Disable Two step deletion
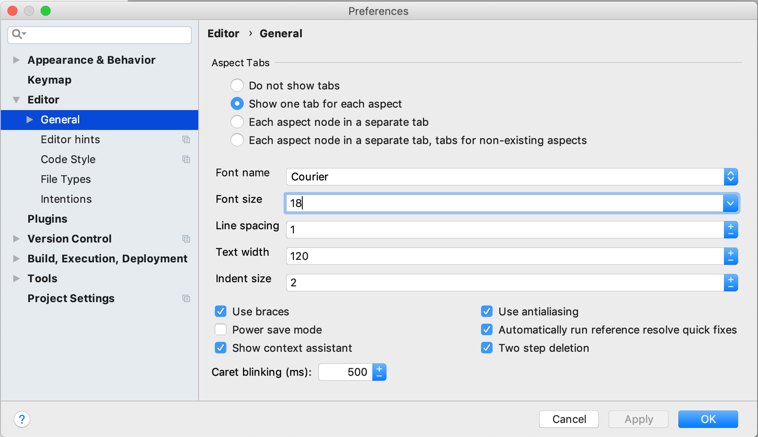 [x=486, y=348]
